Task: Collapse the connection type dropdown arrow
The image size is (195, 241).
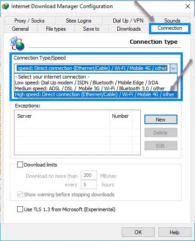Action: click(173, 68)
